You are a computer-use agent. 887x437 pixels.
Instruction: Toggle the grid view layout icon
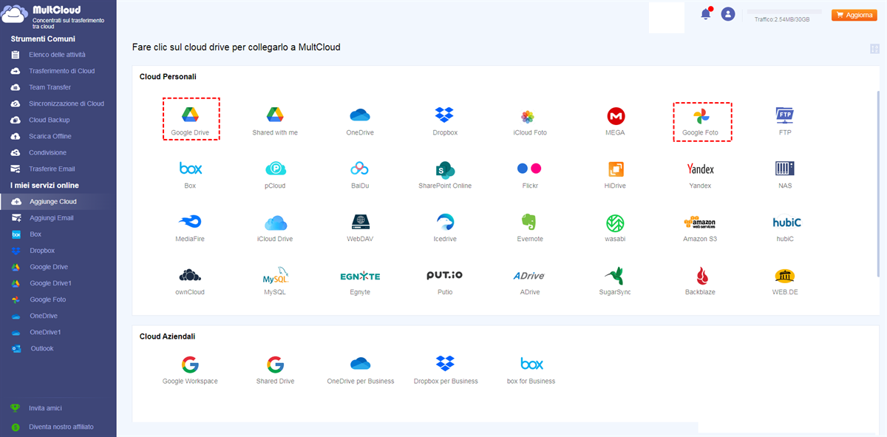875,49
